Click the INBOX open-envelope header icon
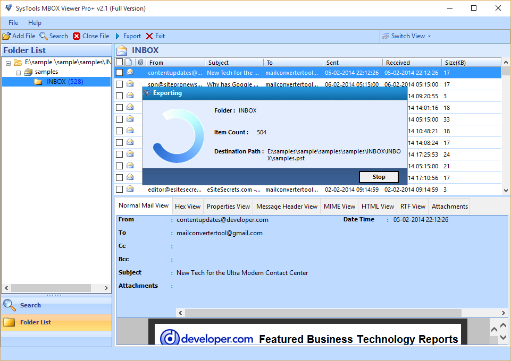Viewport: 511px width, 361px height. tap(122, 50)
